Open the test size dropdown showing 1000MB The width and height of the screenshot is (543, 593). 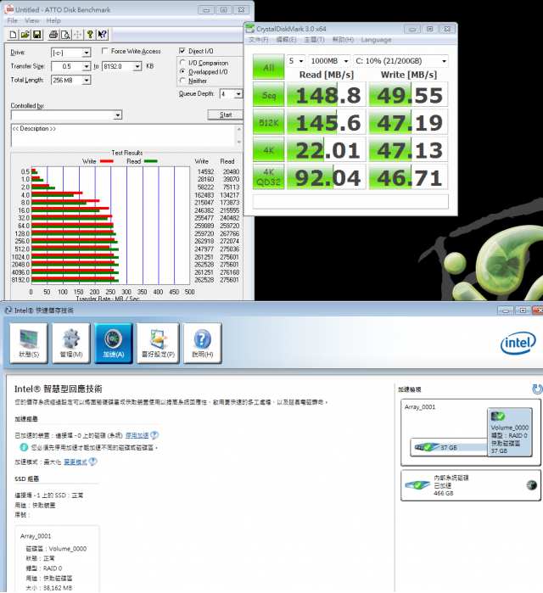point(329,61)
